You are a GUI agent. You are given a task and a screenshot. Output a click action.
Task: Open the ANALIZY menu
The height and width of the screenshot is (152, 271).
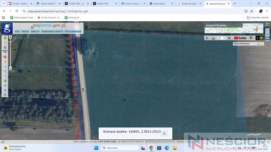click(x=35, y=32)
